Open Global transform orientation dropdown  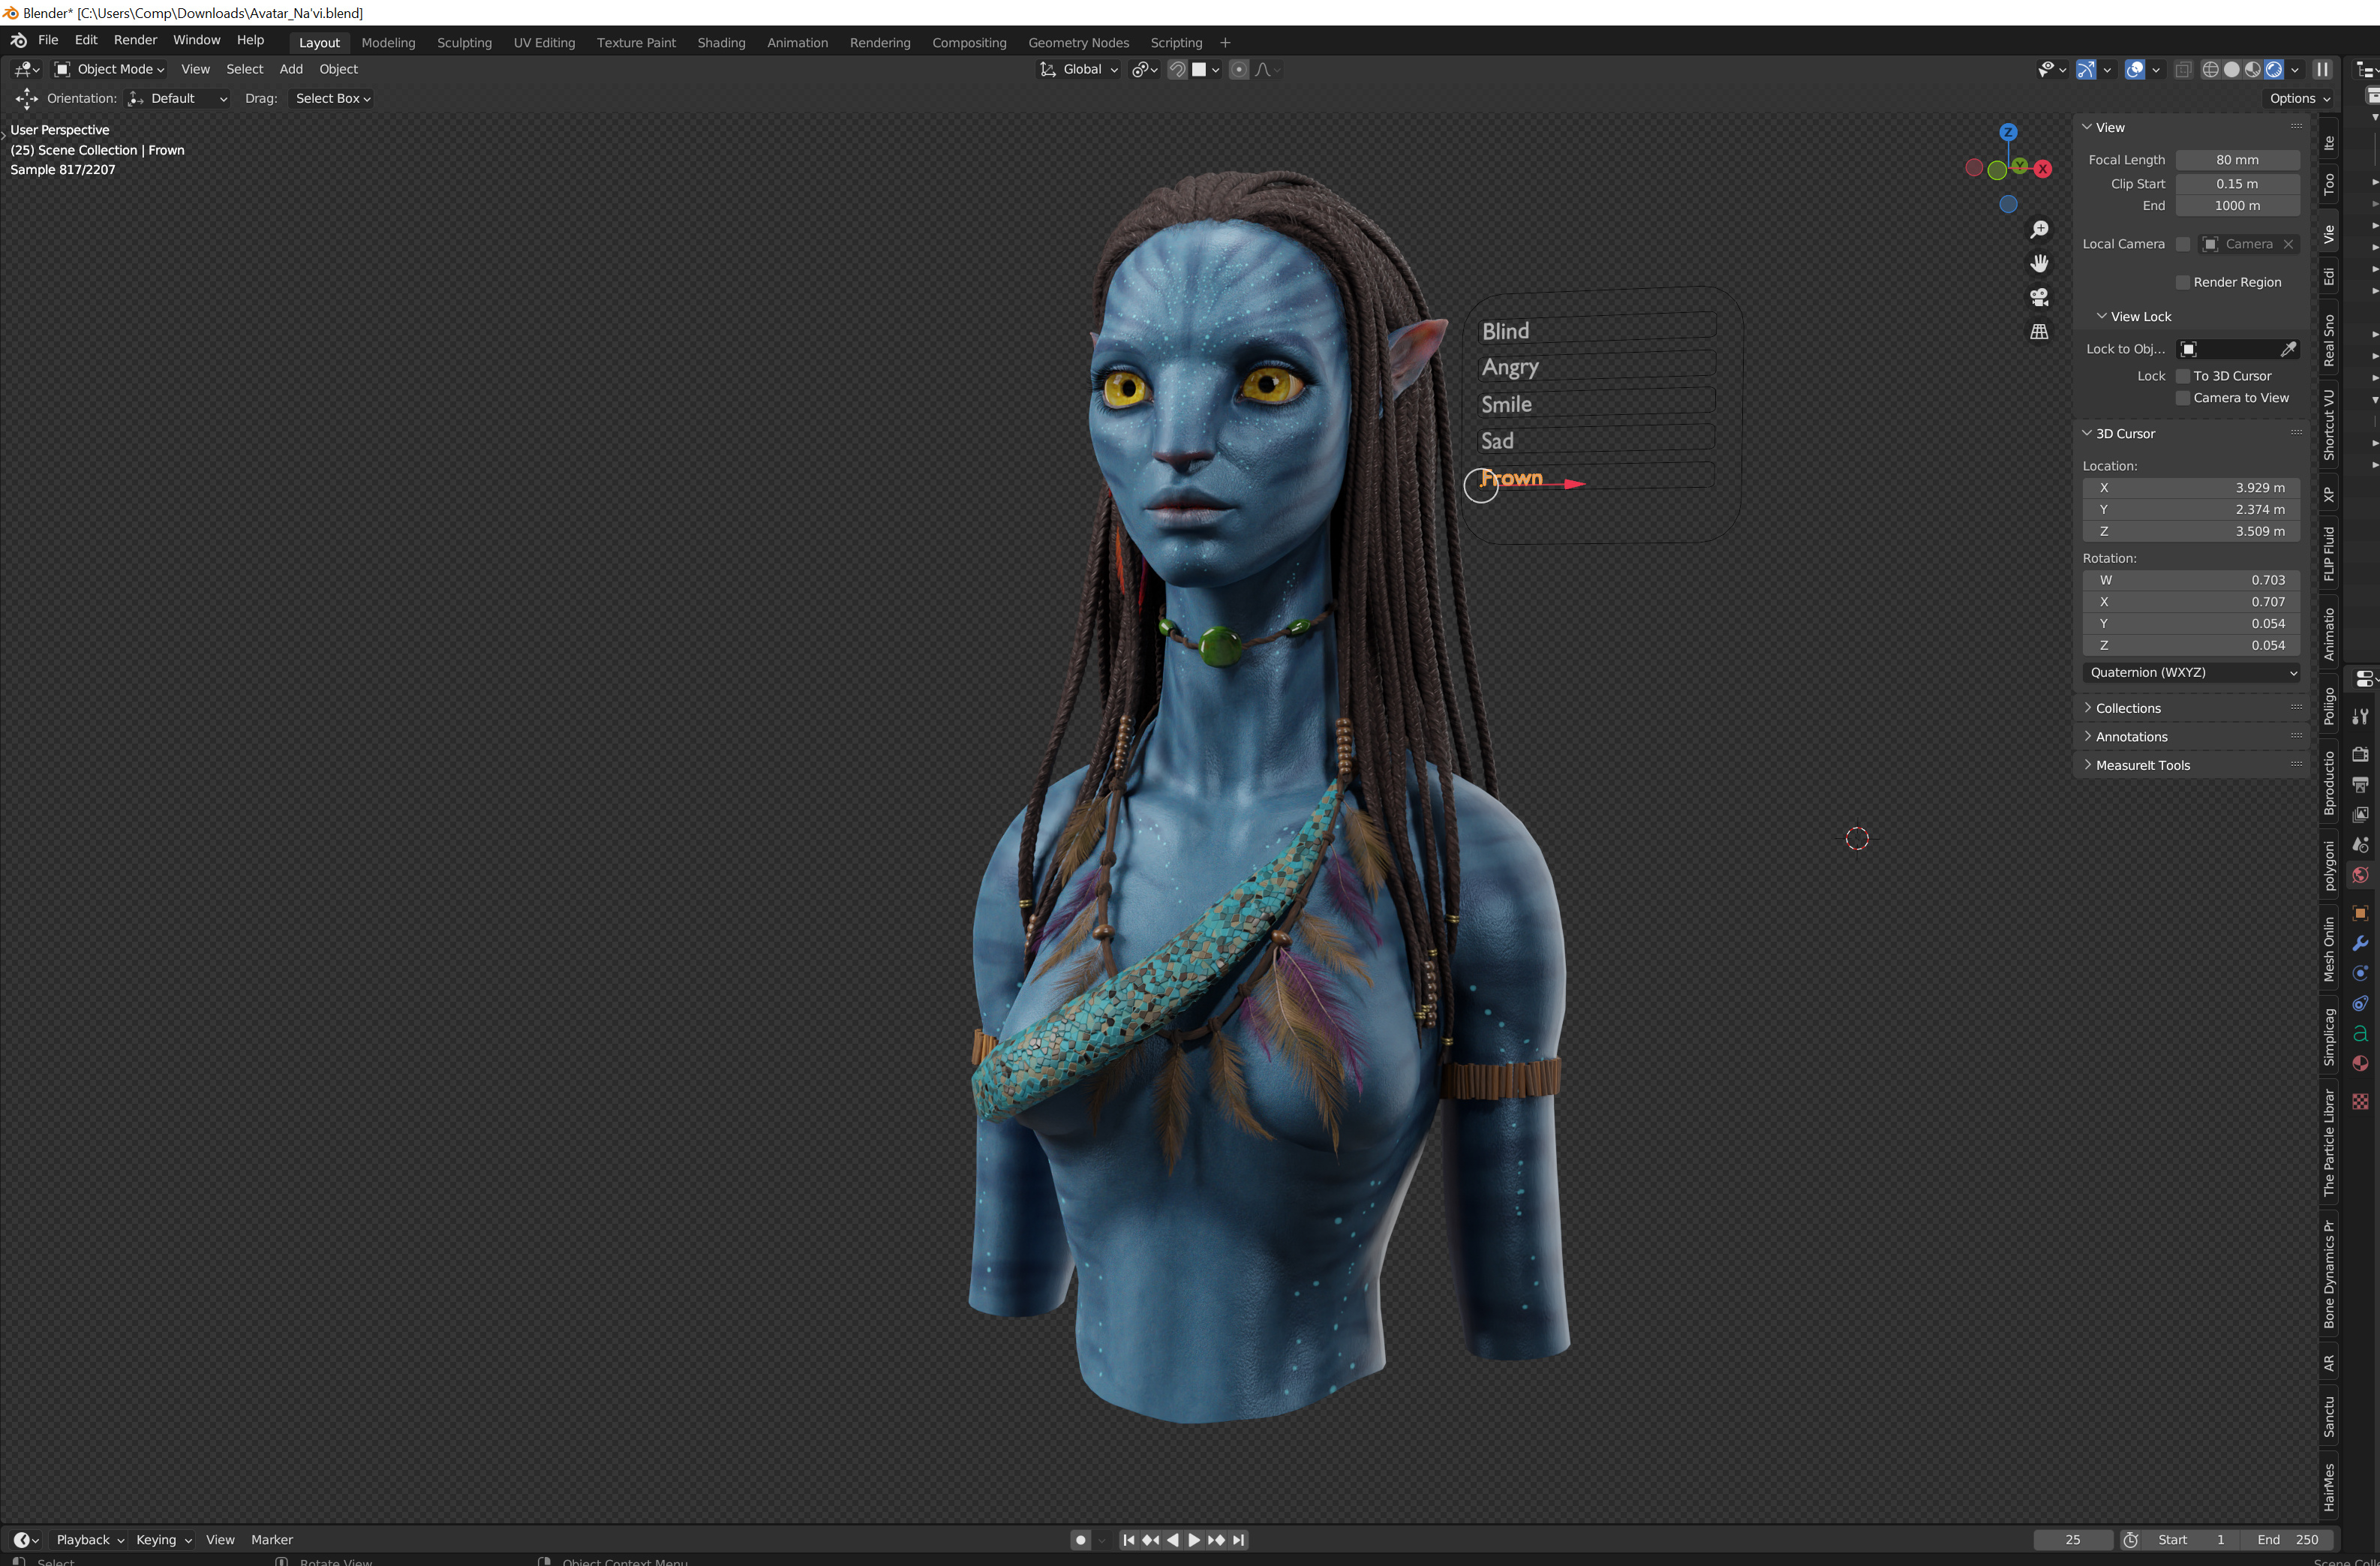[x=1078, y=69]
